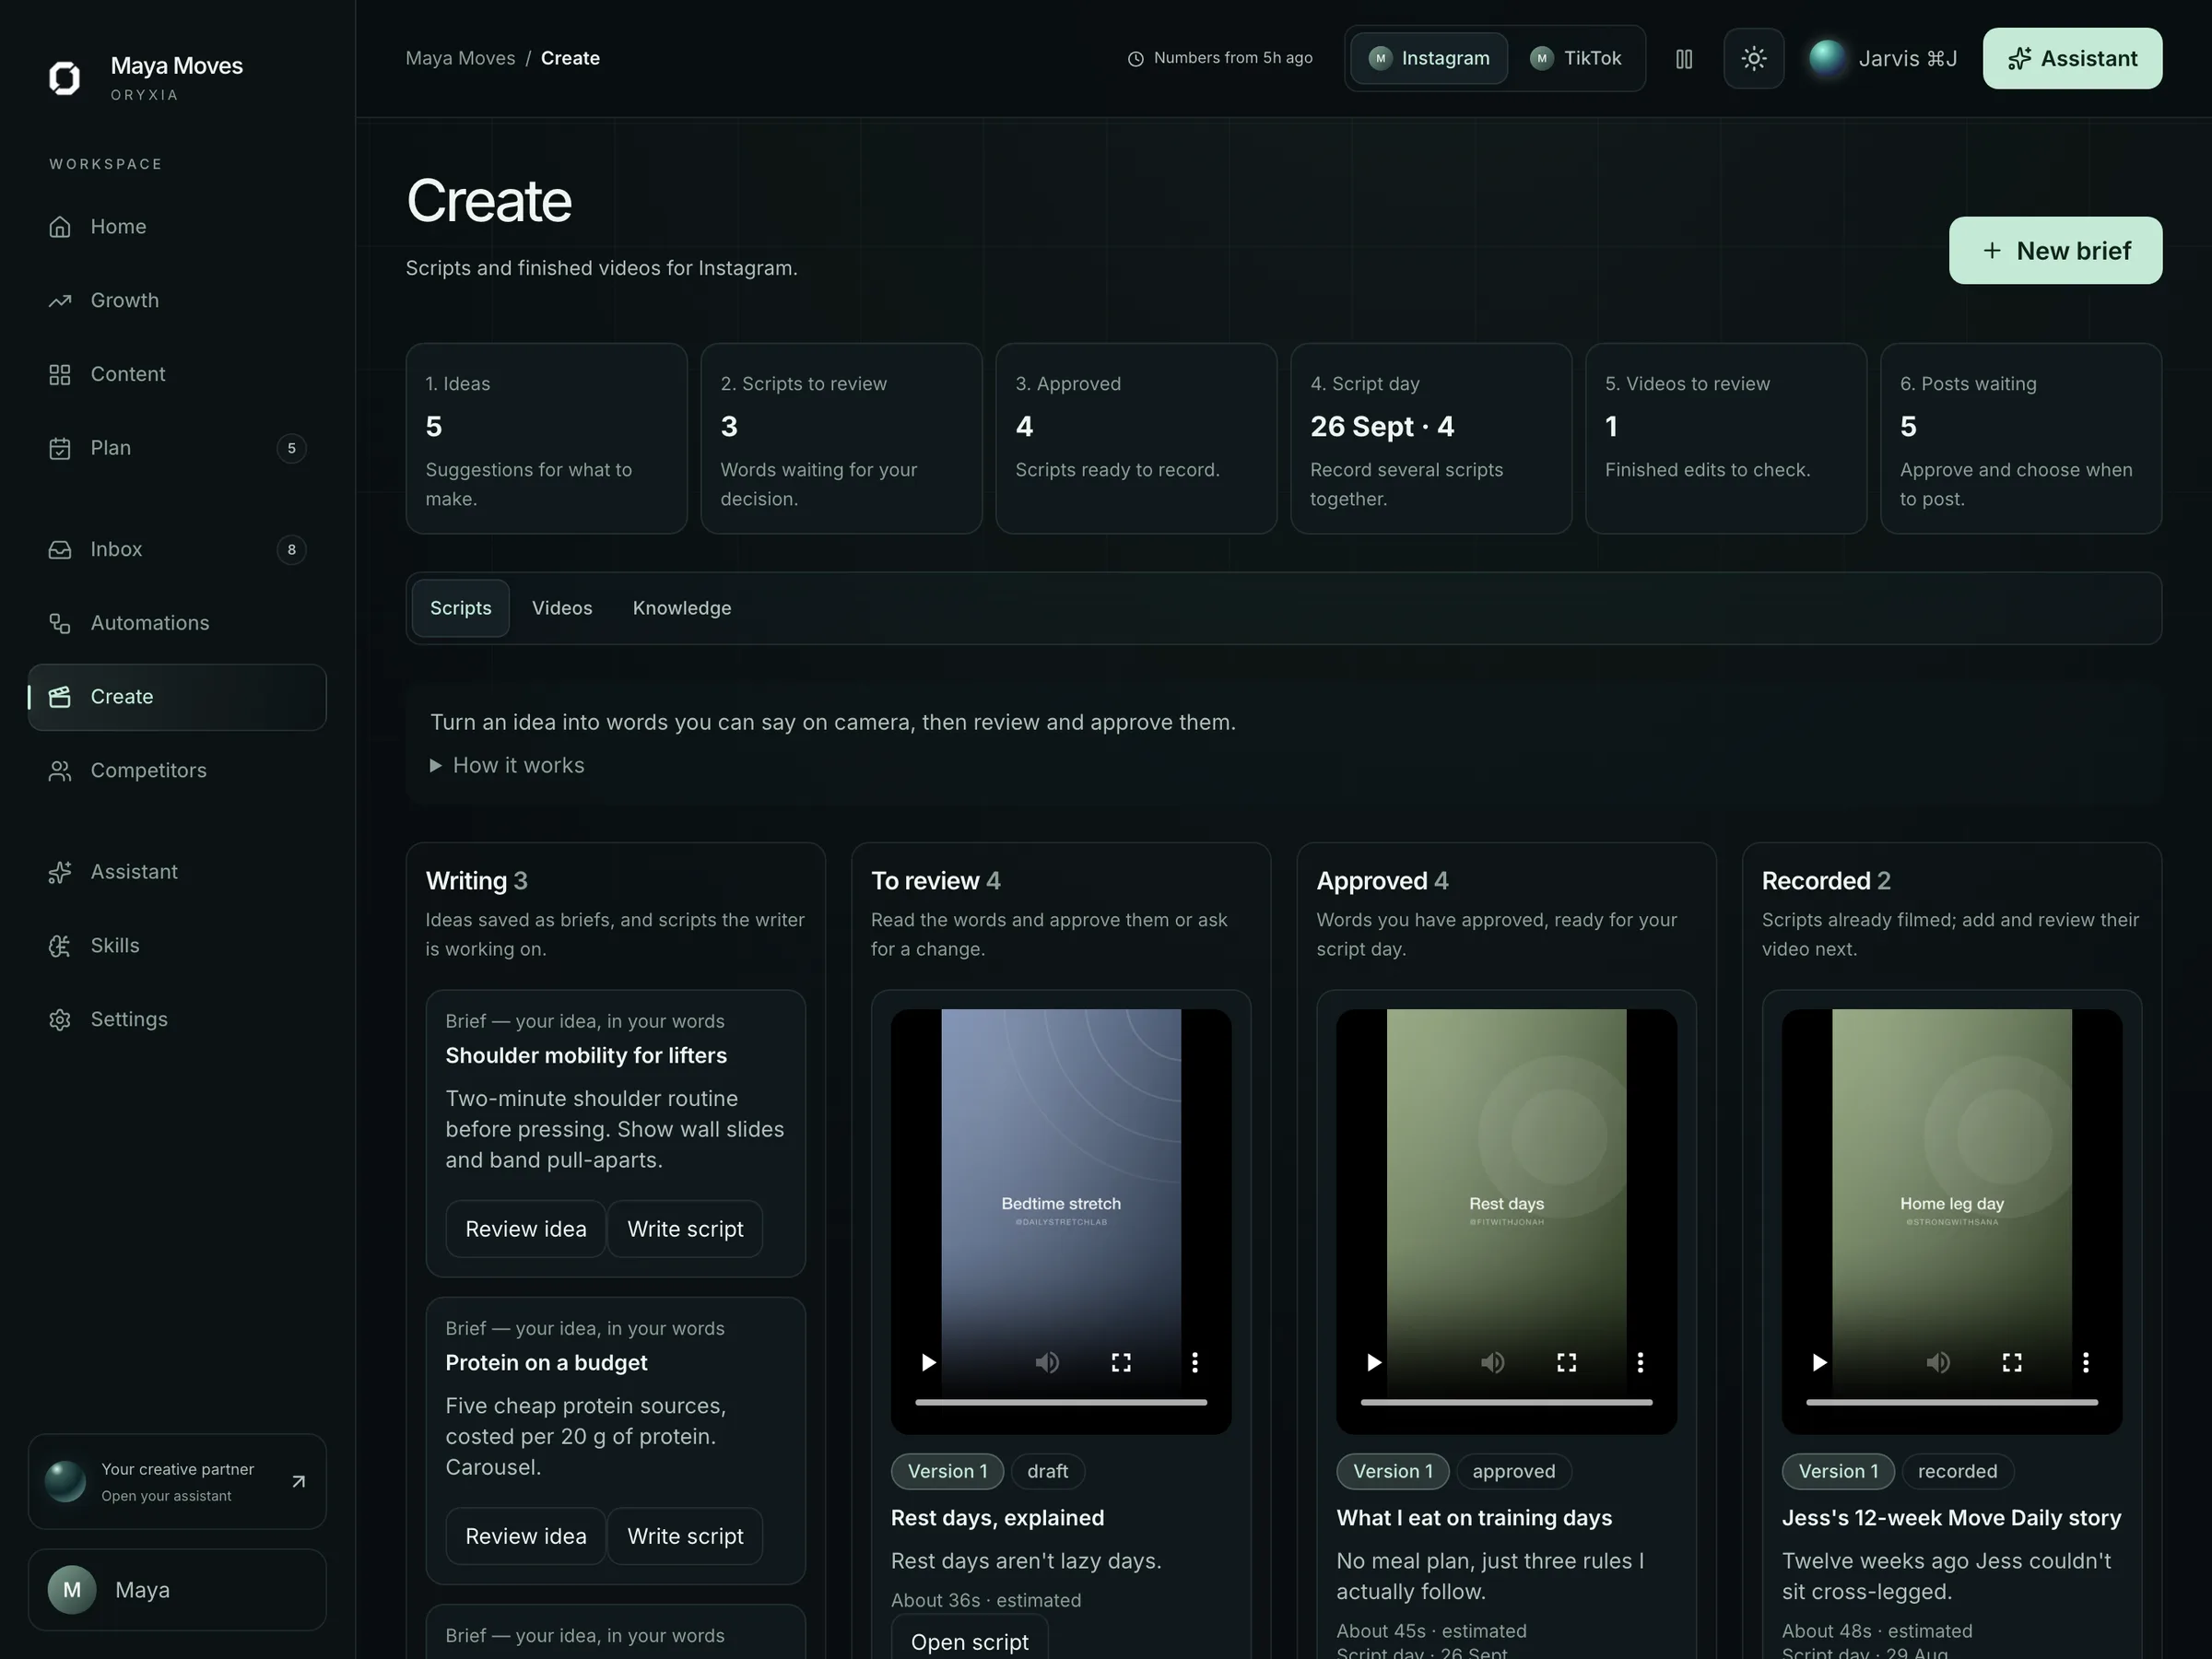
Task: Mute the Bedtime stretch video
Action: tap(1047, 1363)
